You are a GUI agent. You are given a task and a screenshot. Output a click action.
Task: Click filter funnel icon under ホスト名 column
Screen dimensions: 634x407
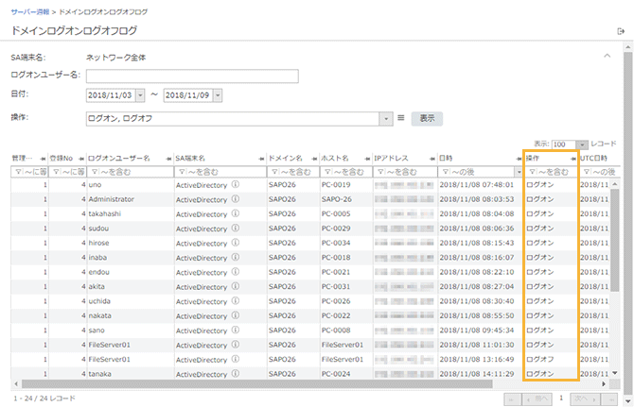pos(328,172)
